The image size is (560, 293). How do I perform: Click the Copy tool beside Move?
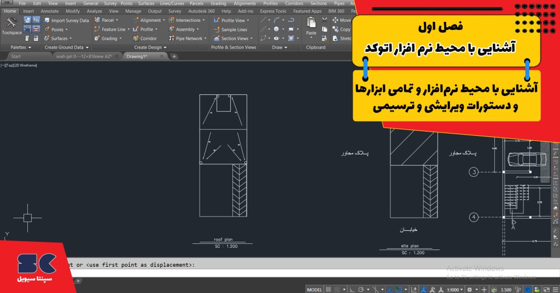(342, 29)
